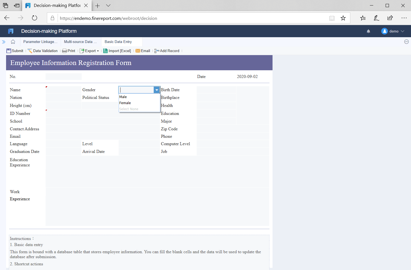Click Add Record toolbar icon

coord(157,51)
